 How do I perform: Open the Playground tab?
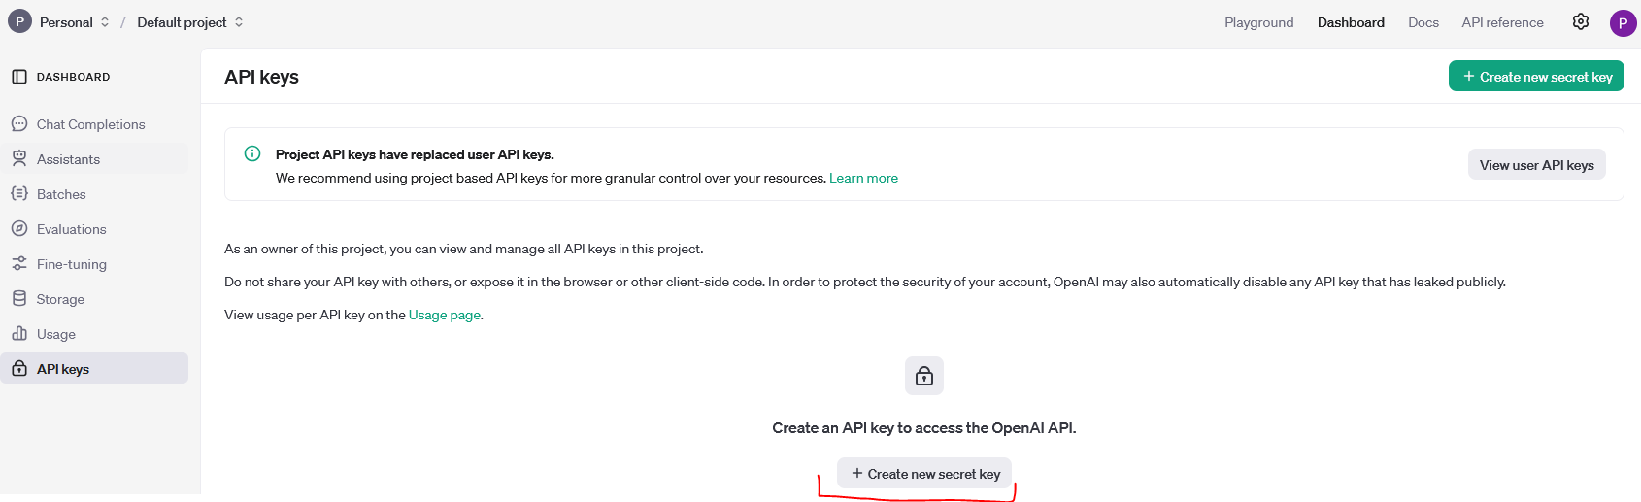[1258, 22]
